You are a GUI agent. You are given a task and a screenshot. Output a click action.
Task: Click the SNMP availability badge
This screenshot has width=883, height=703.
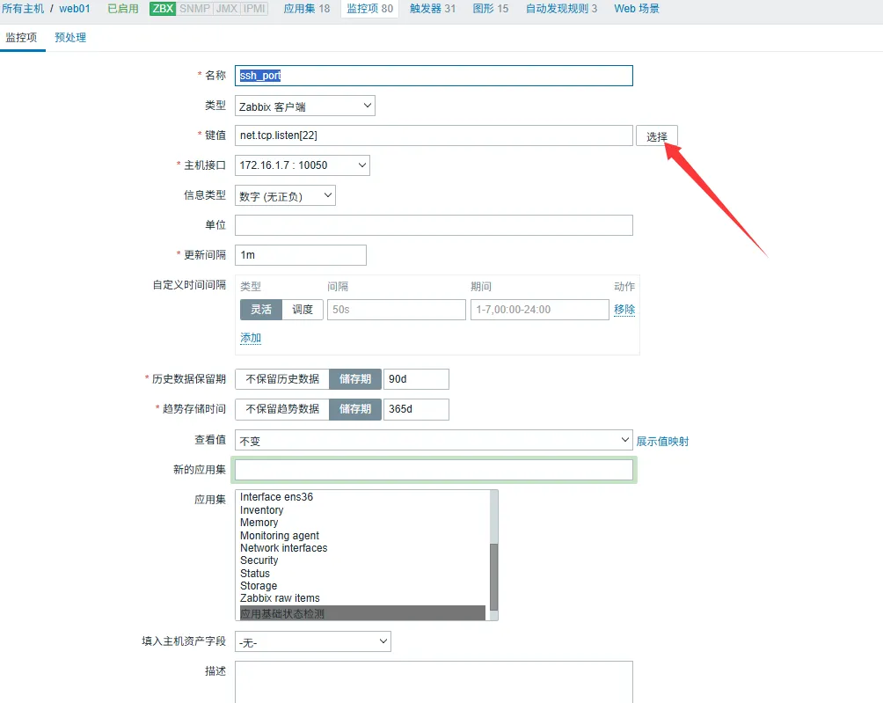click(x=194, y=9)
